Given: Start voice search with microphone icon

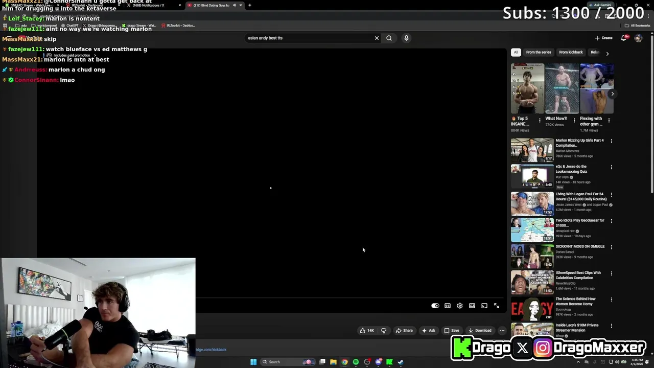Looking at the screenshot, I should coord(406,38).
